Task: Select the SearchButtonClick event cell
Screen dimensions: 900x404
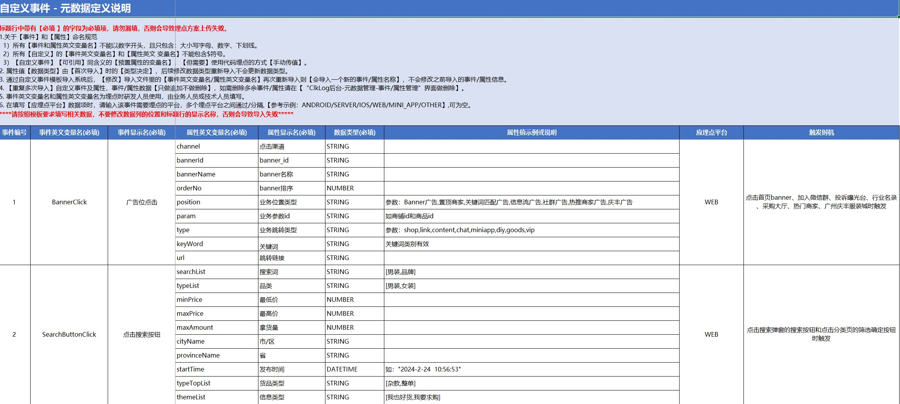Action: (x=69, y=334)
